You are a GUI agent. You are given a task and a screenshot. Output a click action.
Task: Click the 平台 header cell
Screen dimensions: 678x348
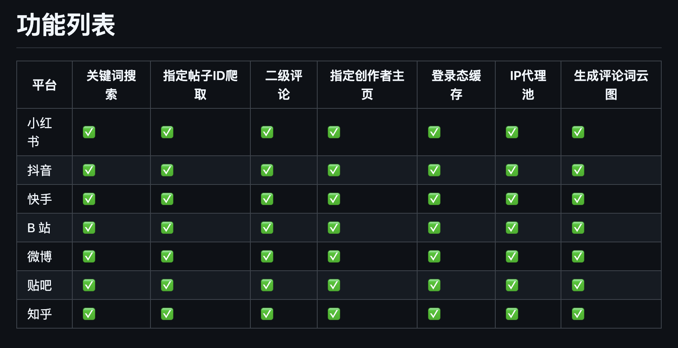44,85
